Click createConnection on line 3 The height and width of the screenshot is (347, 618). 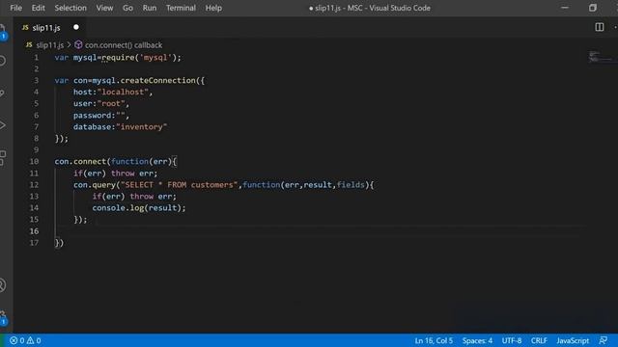click(x=158, y=80)
